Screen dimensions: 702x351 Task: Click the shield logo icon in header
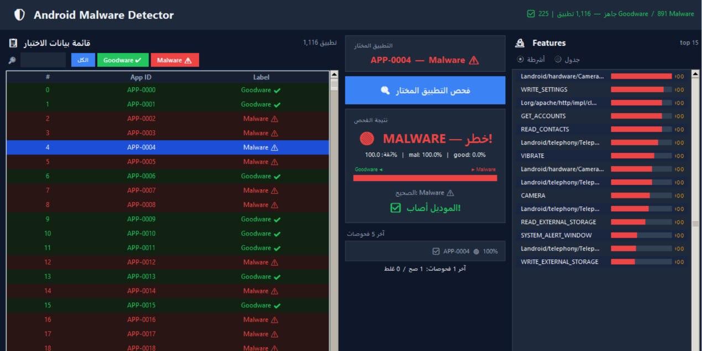point(19,15)
